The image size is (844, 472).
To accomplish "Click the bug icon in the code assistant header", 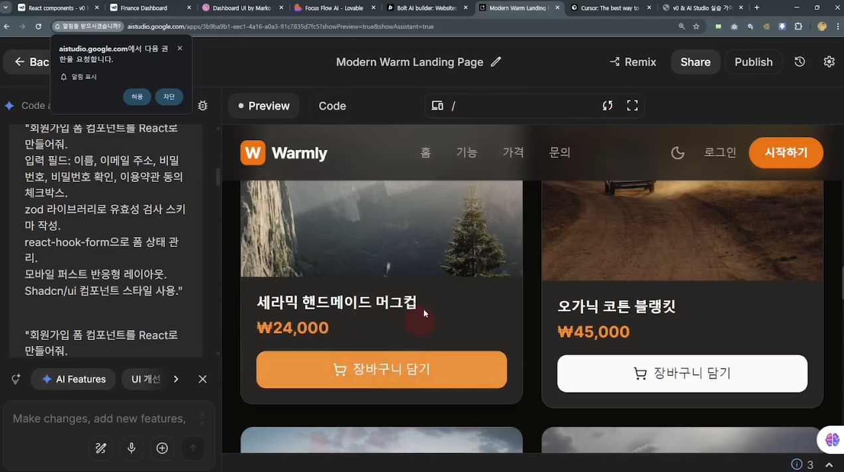I will coord(203,106).
